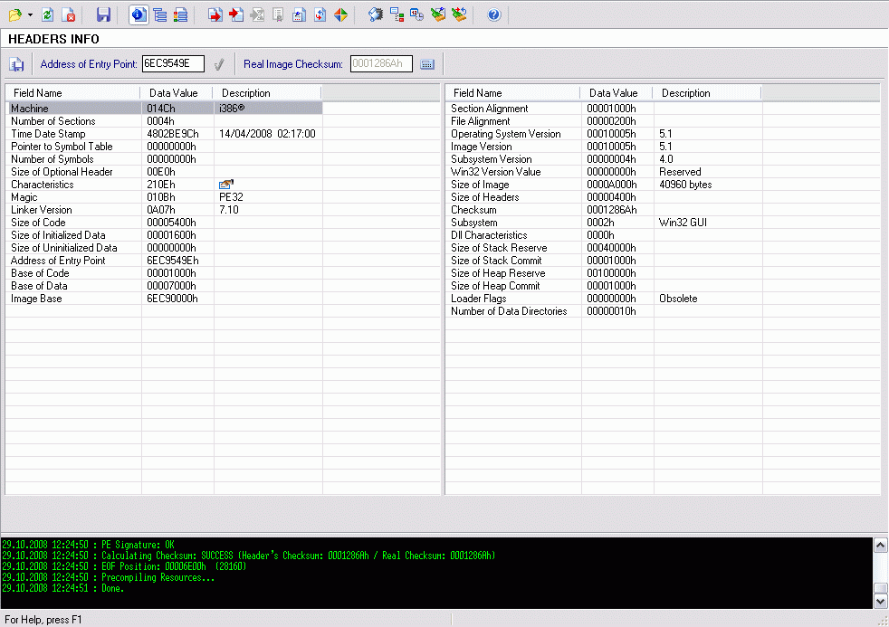Select the Magic row
This screenshot has height=627, width=889.
pos(165,197)
